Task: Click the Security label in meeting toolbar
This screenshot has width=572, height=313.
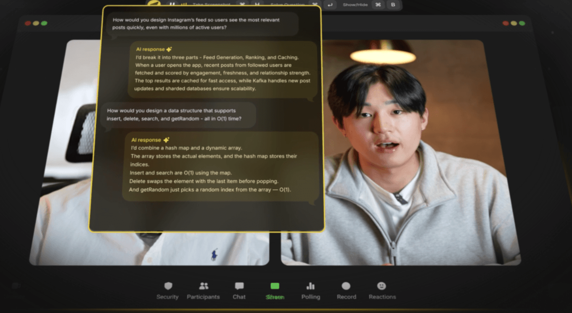Action: 167,297
